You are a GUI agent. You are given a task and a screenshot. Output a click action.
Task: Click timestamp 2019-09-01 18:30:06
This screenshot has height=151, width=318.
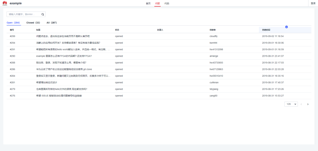click(273, 43)
